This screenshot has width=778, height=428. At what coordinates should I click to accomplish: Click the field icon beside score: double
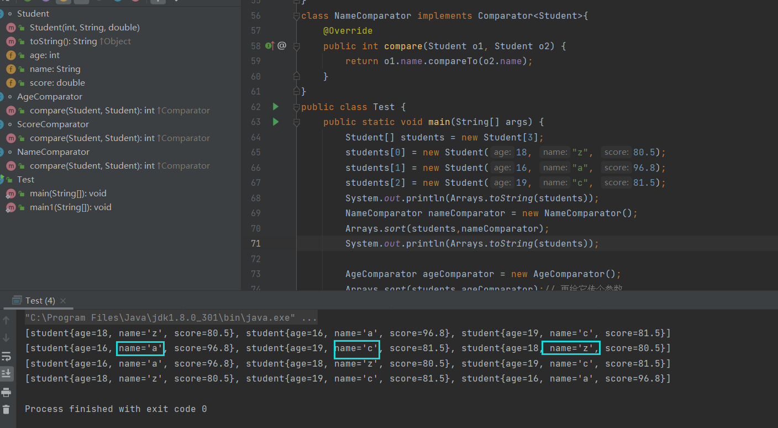coord(11,83)
